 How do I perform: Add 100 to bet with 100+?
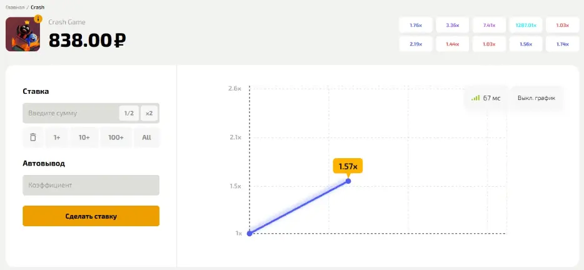[116, 137]
